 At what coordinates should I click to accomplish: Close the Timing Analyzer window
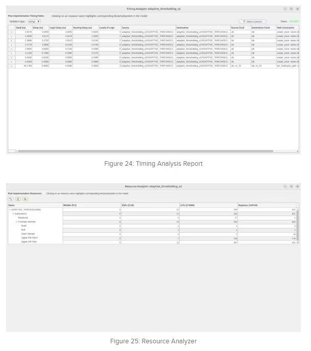[298, 9]
